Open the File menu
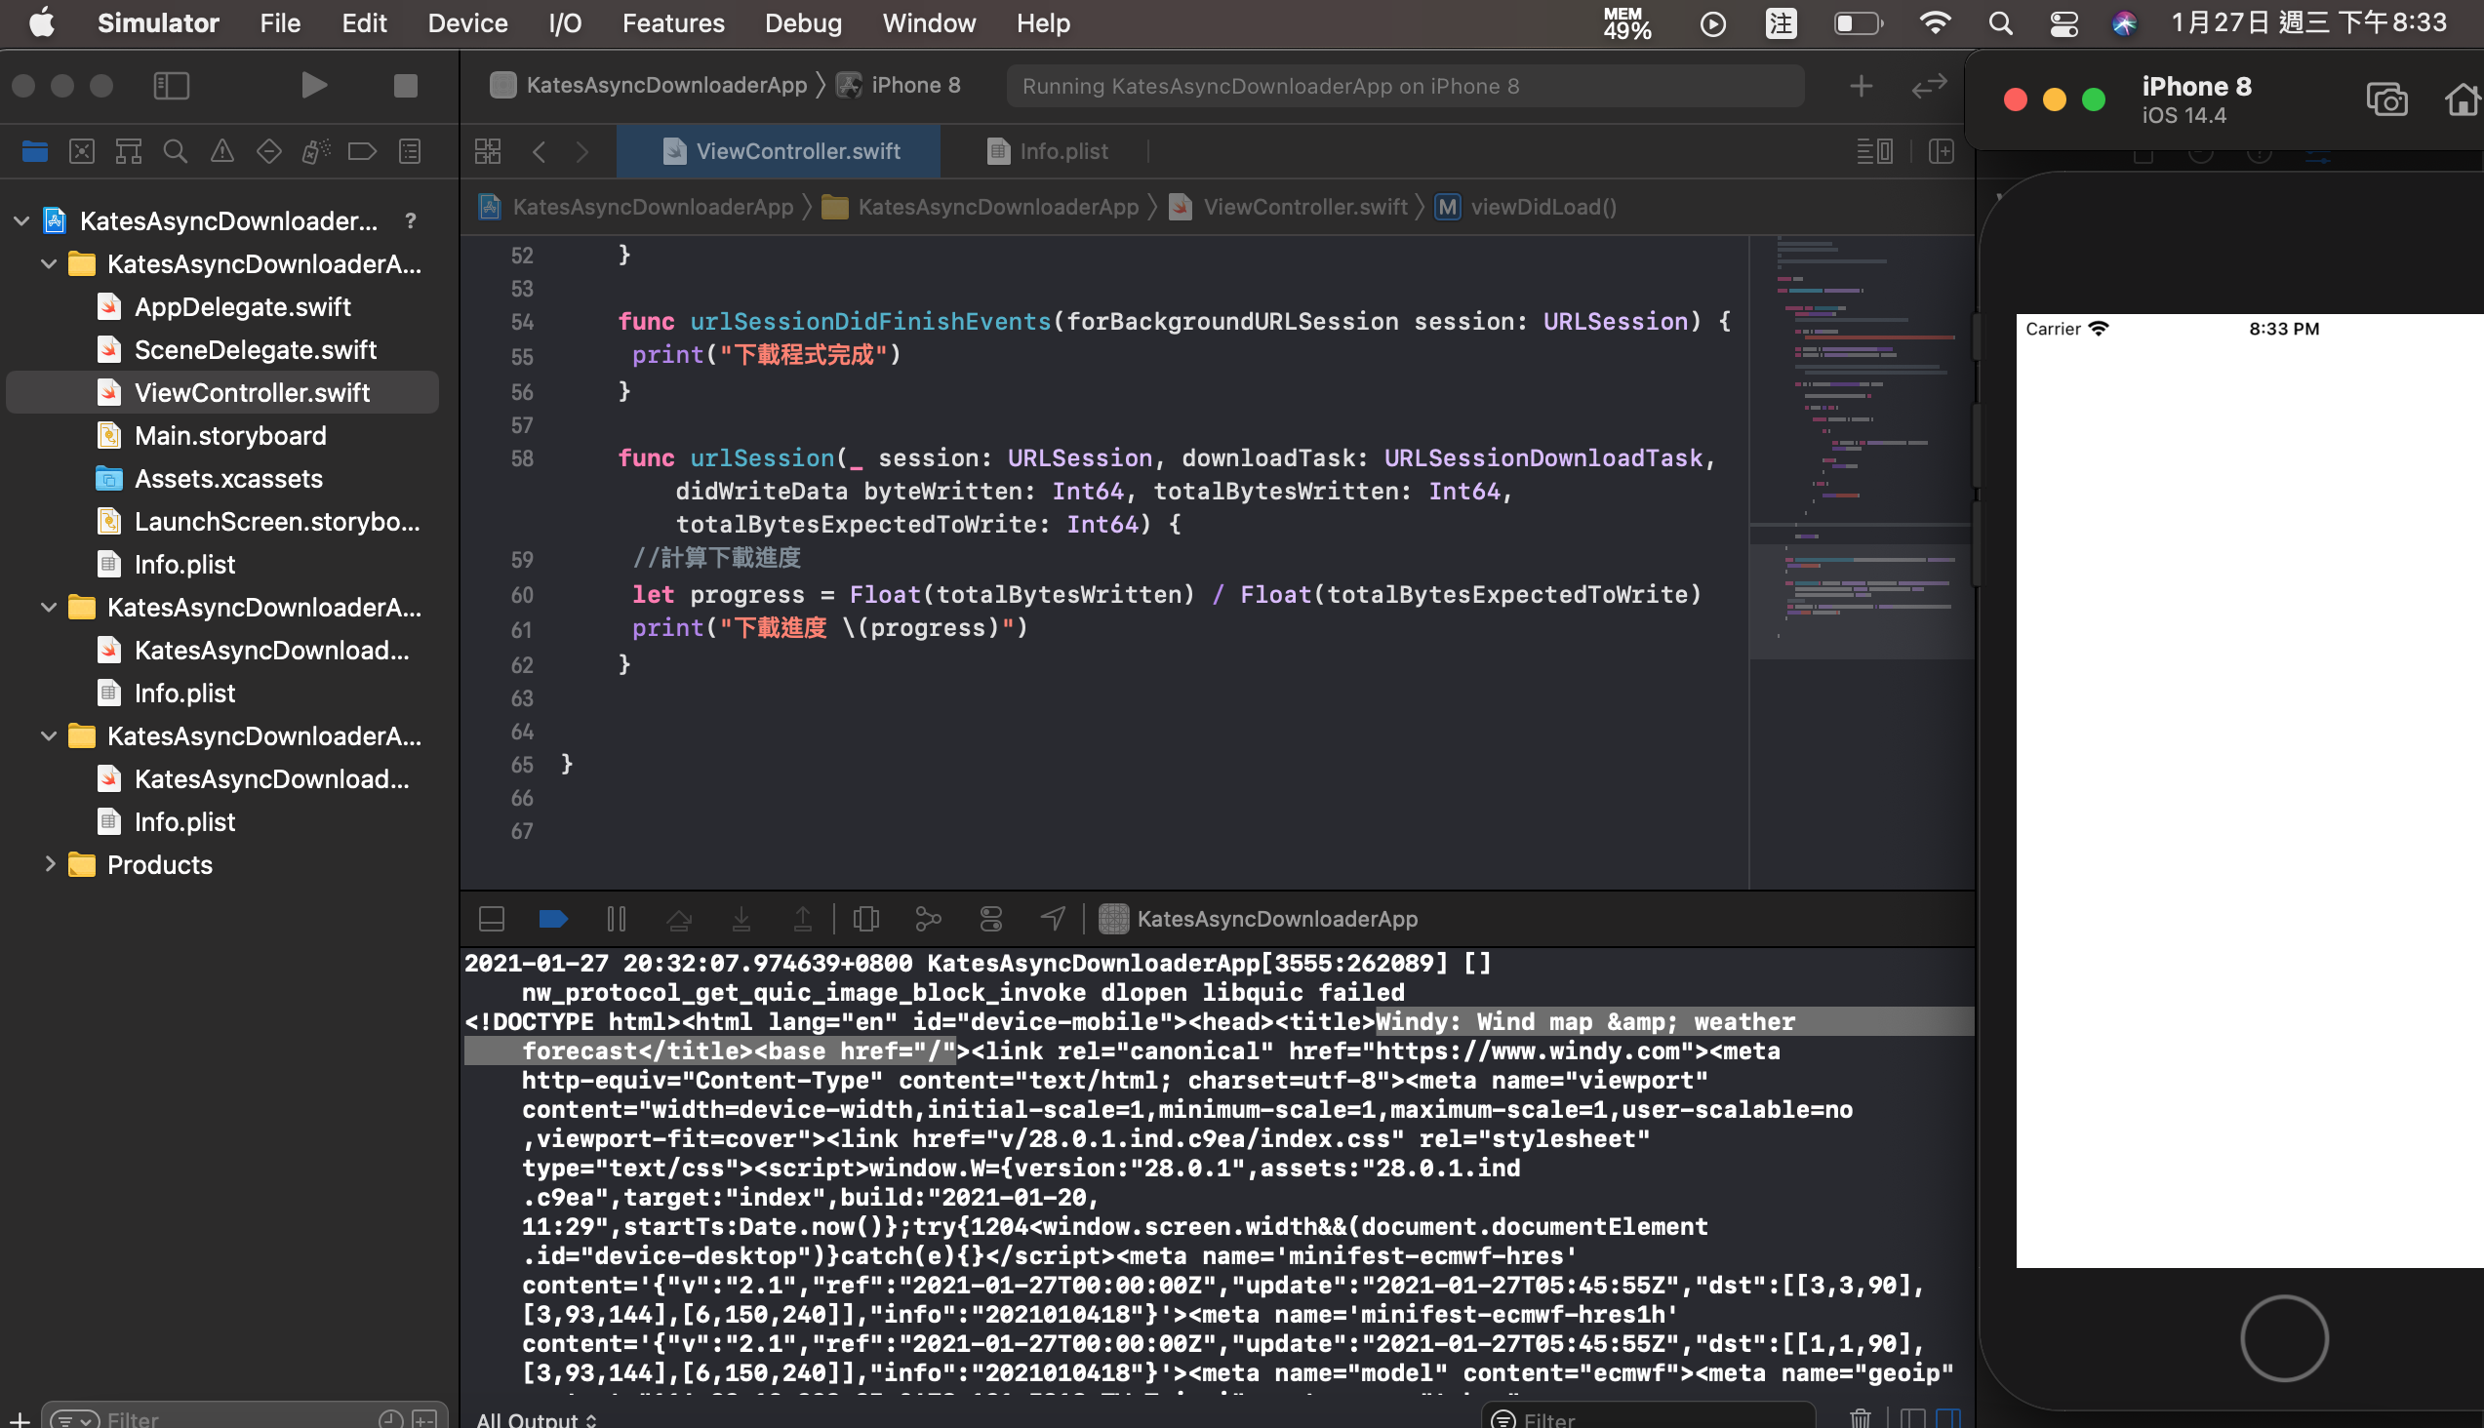 (x=280, y=22)
